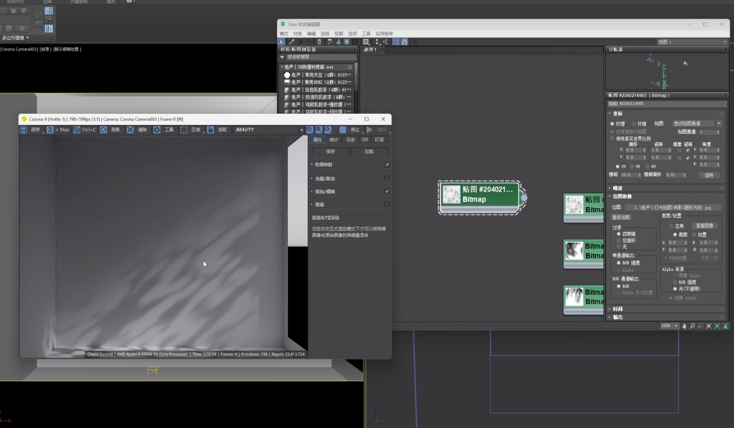Open the 155% zoom dropdown
Screen dimensions: 734x428
[x=670, y=326]
